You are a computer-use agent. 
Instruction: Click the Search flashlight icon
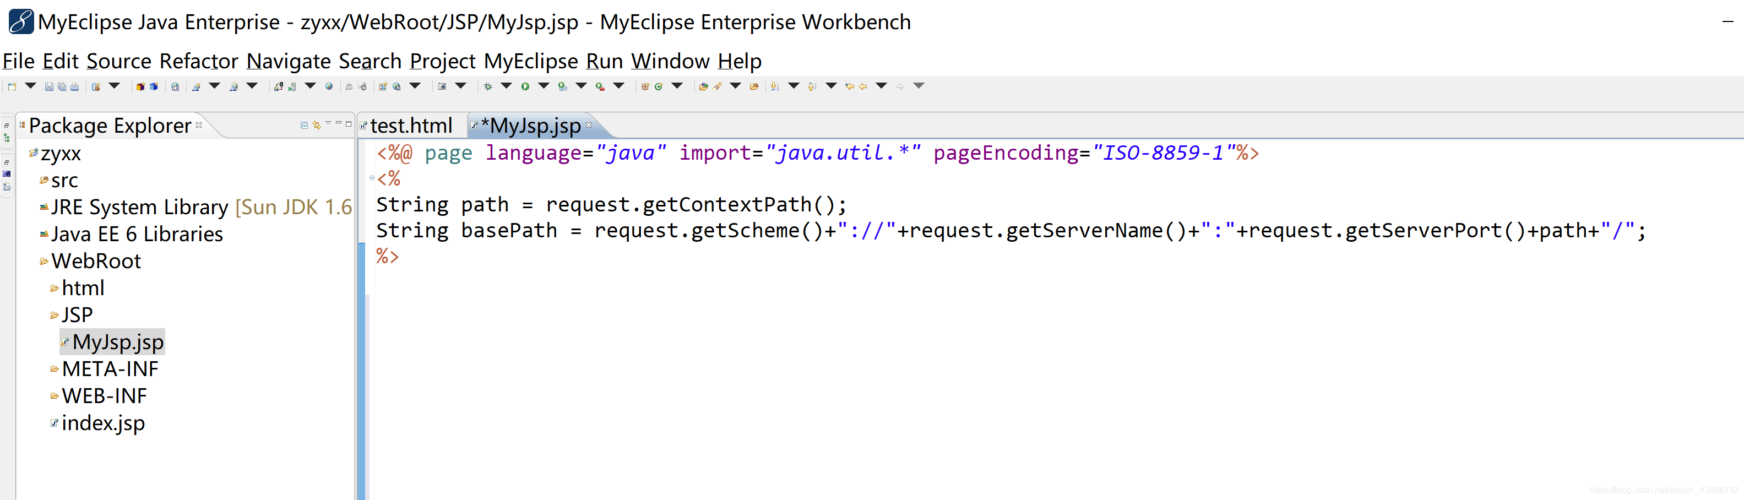(717, 86)
